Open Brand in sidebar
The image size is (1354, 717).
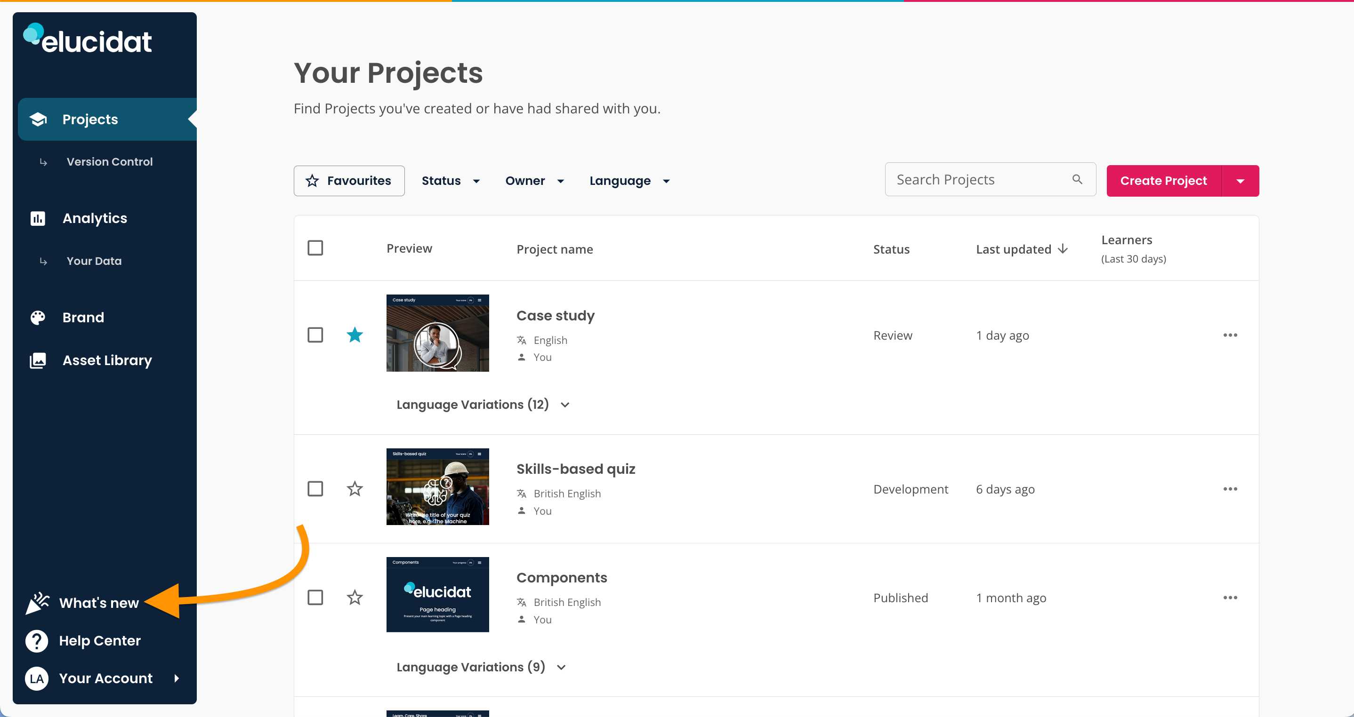83,317
